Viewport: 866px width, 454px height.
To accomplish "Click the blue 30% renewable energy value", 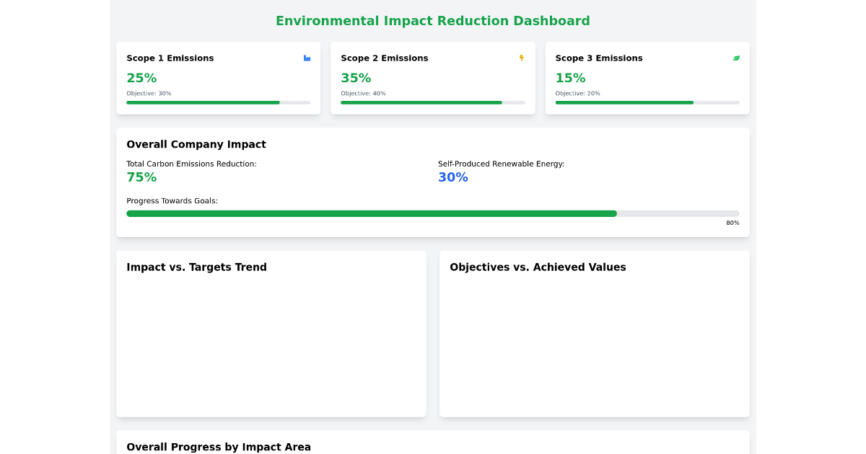I will pyautogui.click(x=452, y=177).
